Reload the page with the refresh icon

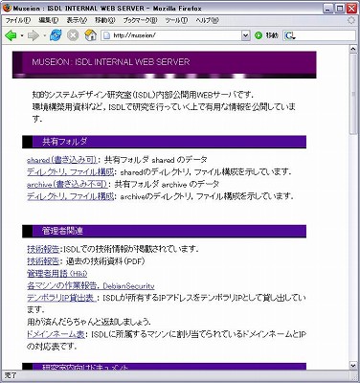(56, 35)
